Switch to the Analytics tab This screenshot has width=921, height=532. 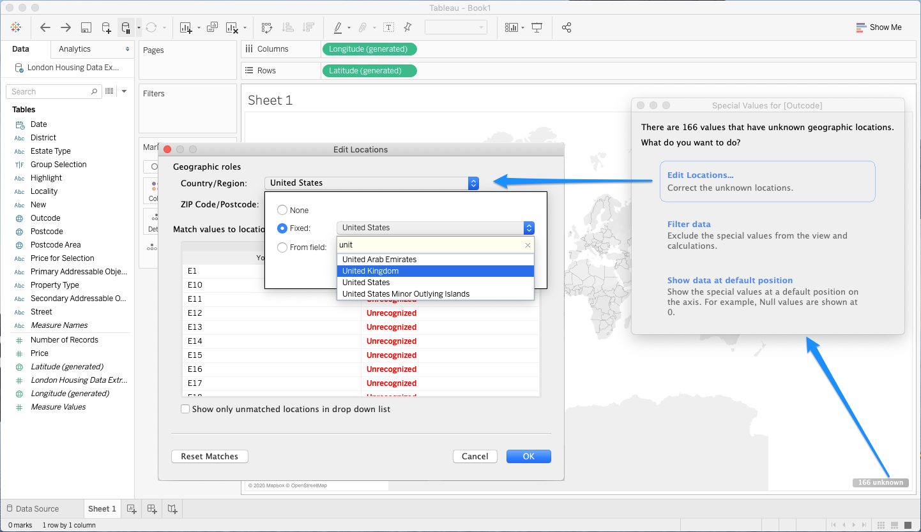tap(75, 49)
